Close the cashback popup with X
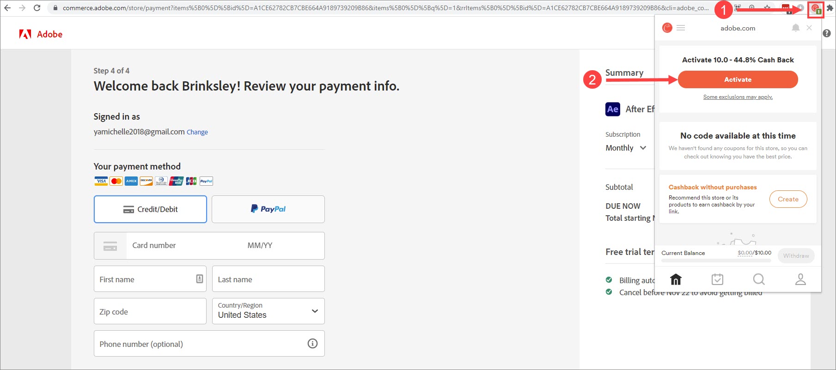Viewport: 836px width, 370px height. pyautogui.click(x=809, y=28)
